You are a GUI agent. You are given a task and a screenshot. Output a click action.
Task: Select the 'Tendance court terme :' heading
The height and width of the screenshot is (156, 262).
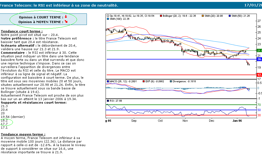[22, 31]
